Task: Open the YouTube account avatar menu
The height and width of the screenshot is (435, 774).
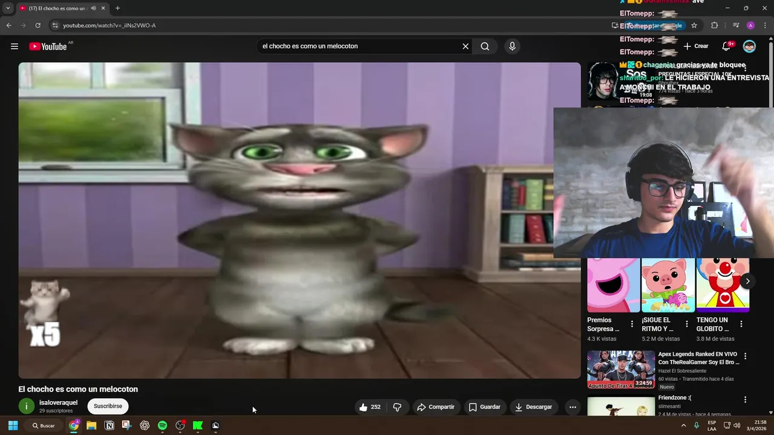Action: point(749,47)
